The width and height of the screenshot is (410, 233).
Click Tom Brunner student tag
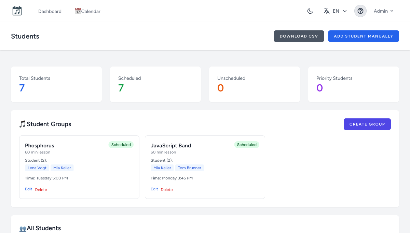(x=190, y=168)
